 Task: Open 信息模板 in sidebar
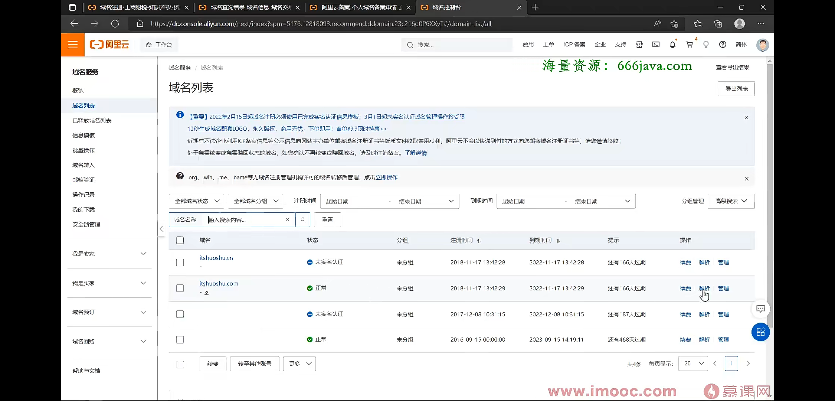[x=83, y=135]
